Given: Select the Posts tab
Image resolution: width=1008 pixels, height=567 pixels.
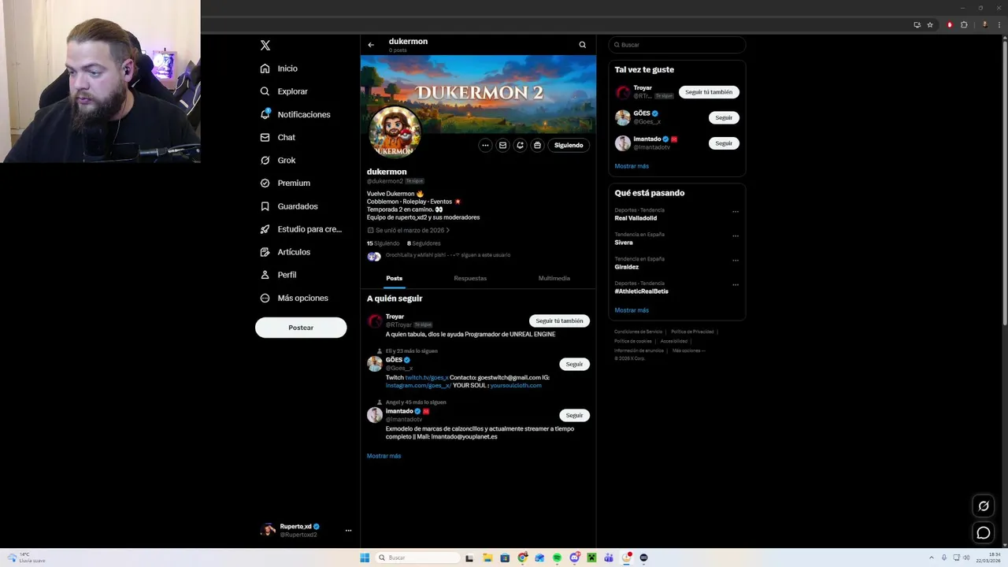Looking at the screenshot, I should 395,278.
